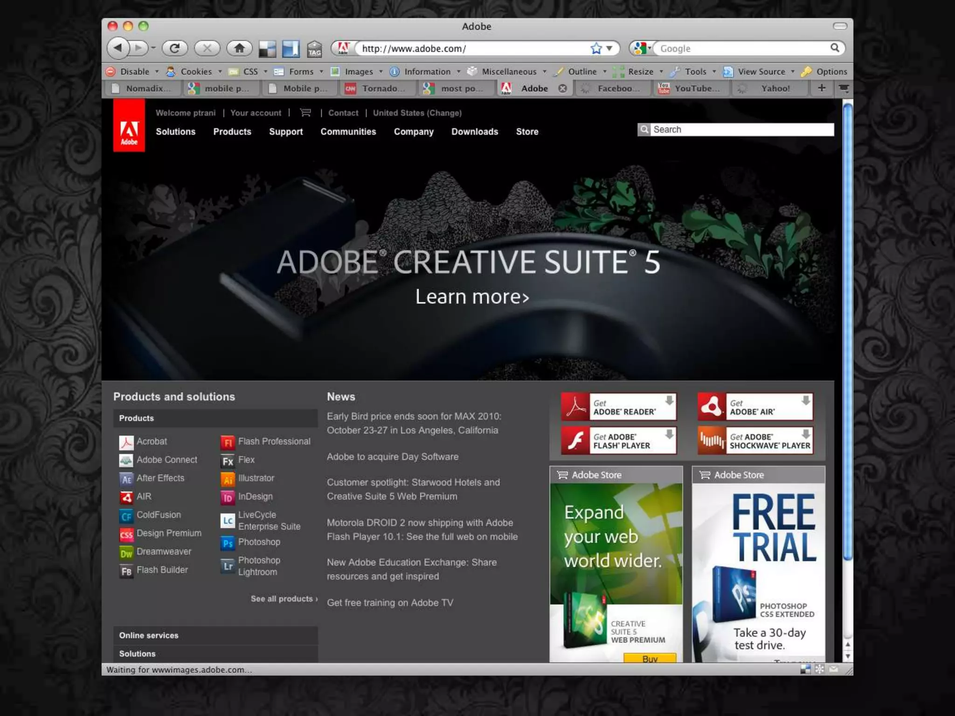Click the Learn more Creative Suite link

point(472,297)
